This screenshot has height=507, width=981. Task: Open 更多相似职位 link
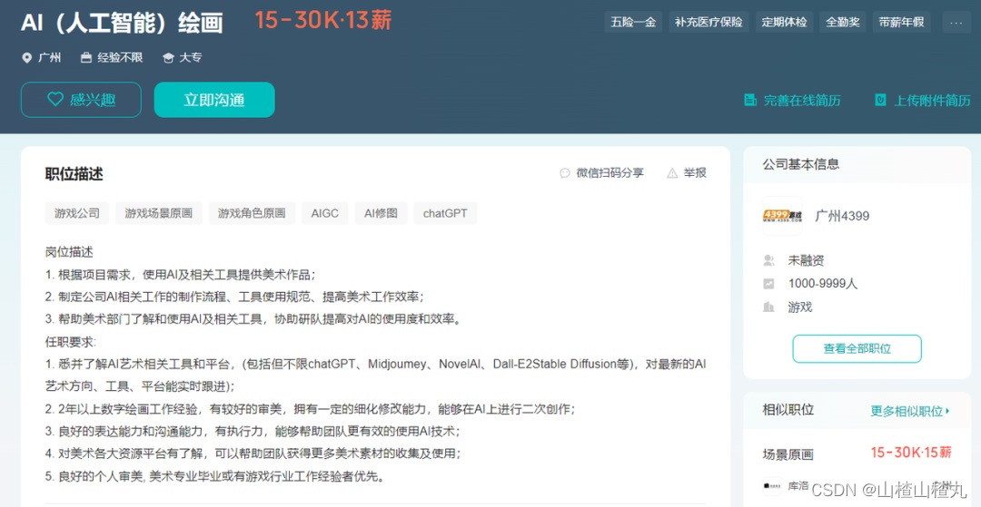[x=910, y=411]
